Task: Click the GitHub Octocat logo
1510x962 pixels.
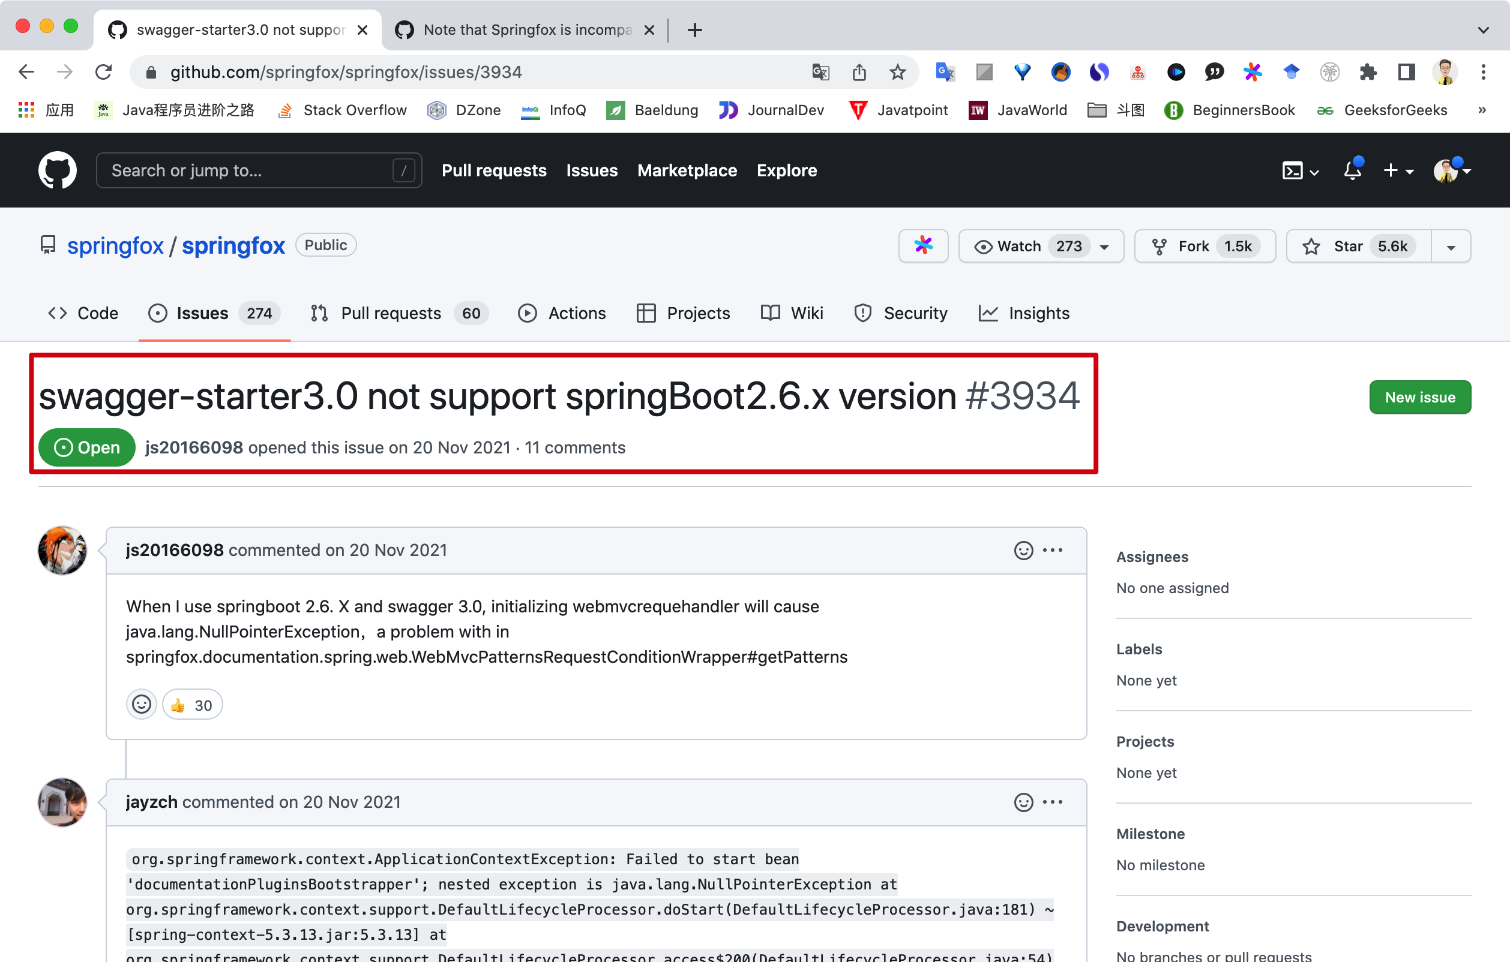Action: tap(57, 170)
